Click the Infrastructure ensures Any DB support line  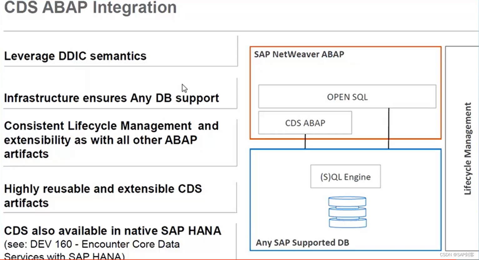point(111,98)
